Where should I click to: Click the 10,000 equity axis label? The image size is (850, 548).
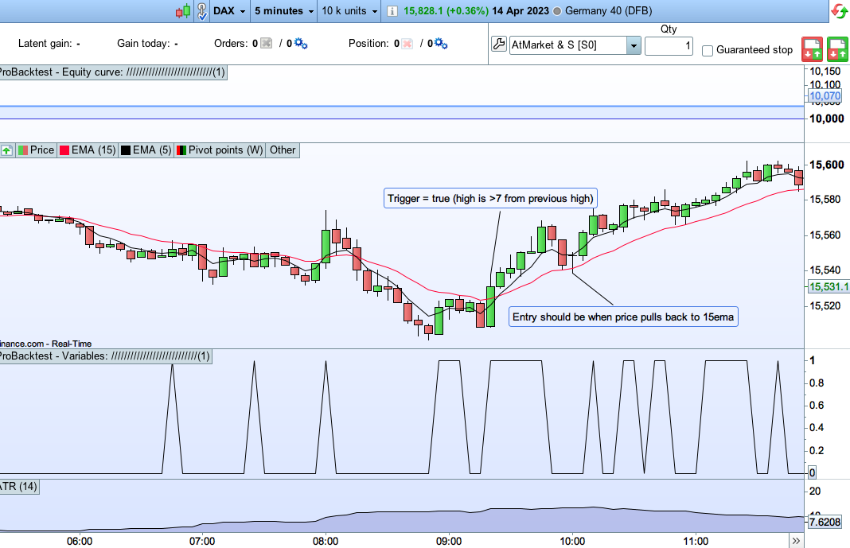point(827,119)
